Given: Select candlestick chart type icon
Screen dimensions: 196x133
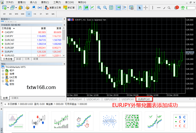Looking at the screenshot, I should point(86,8).
